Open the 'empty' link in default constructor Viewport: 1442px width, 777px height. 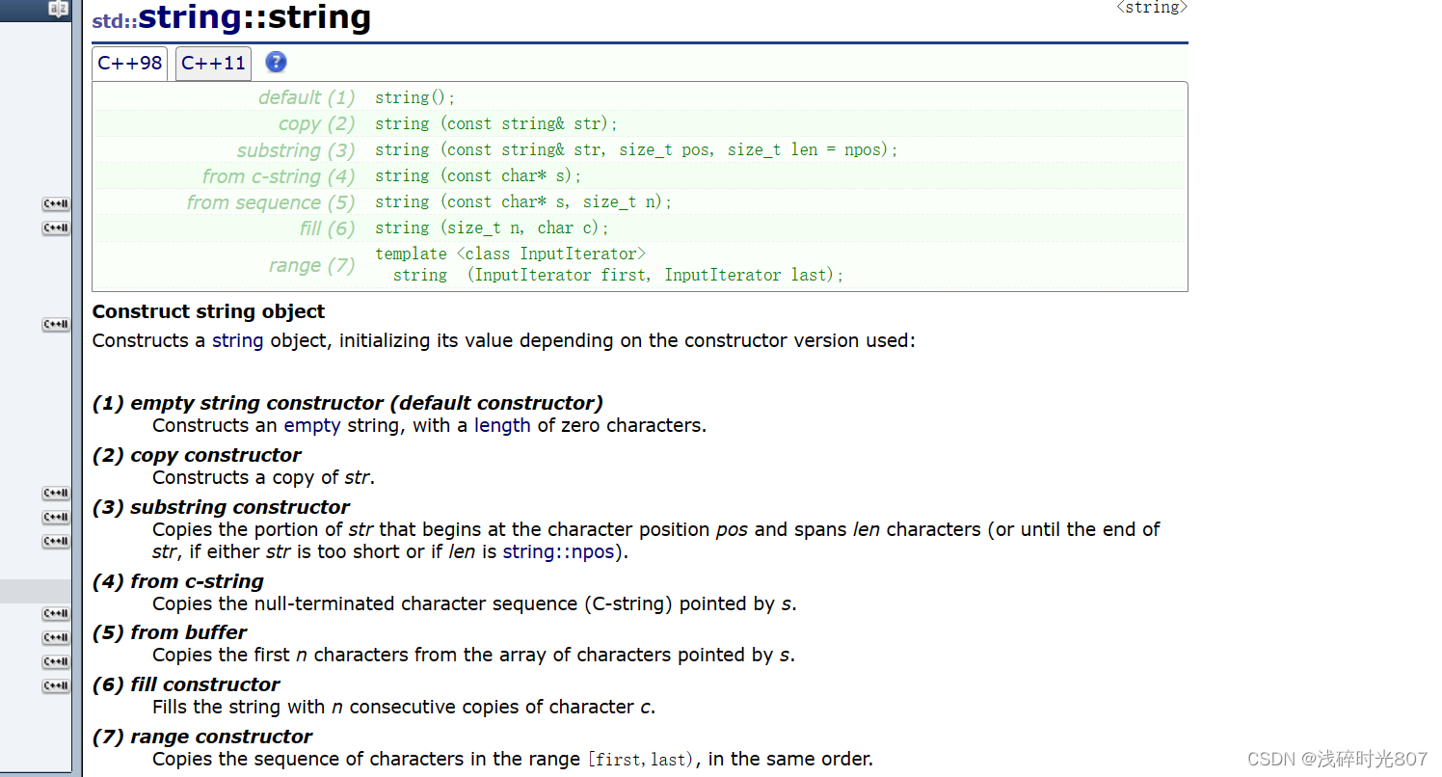click(311, 425)
